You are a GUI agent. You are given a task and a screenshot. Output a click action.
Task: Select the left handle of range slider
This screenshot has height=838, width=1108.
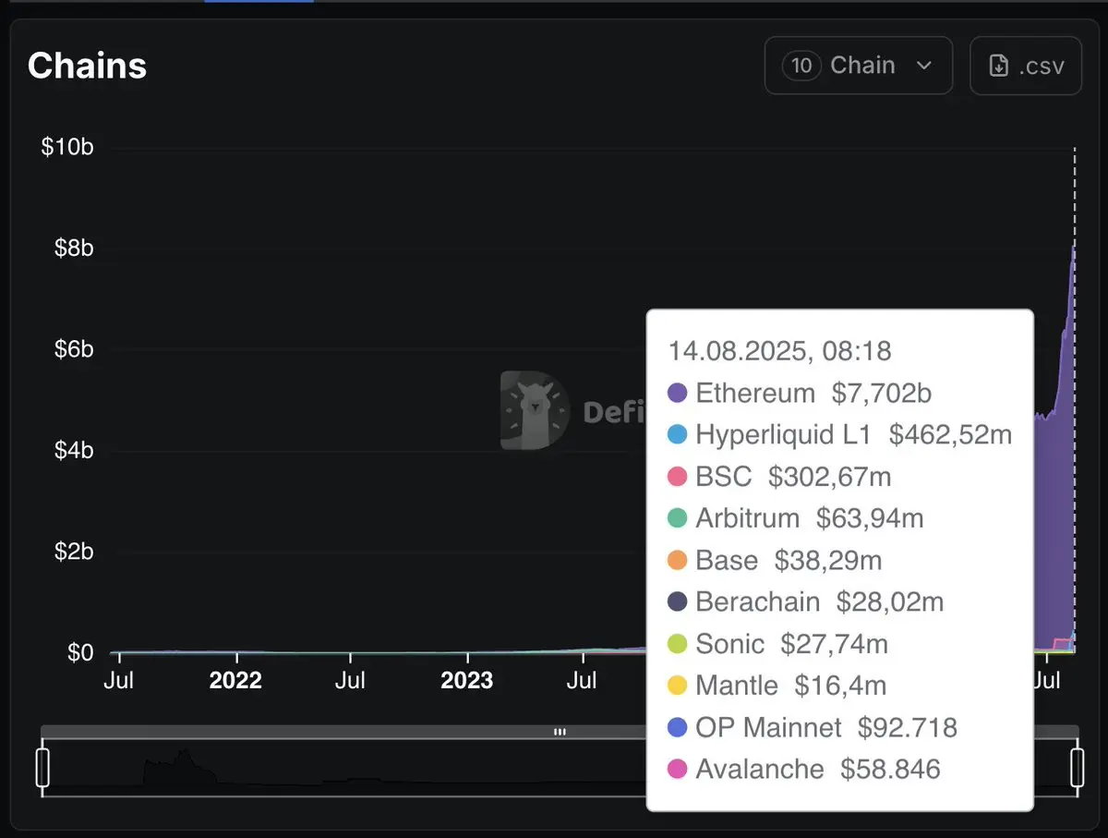tap(42, 768)
